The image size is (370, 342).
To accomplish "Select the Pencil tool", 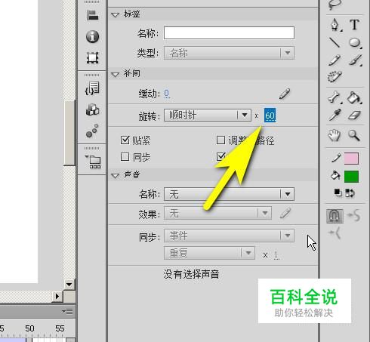I will (335, 60).
